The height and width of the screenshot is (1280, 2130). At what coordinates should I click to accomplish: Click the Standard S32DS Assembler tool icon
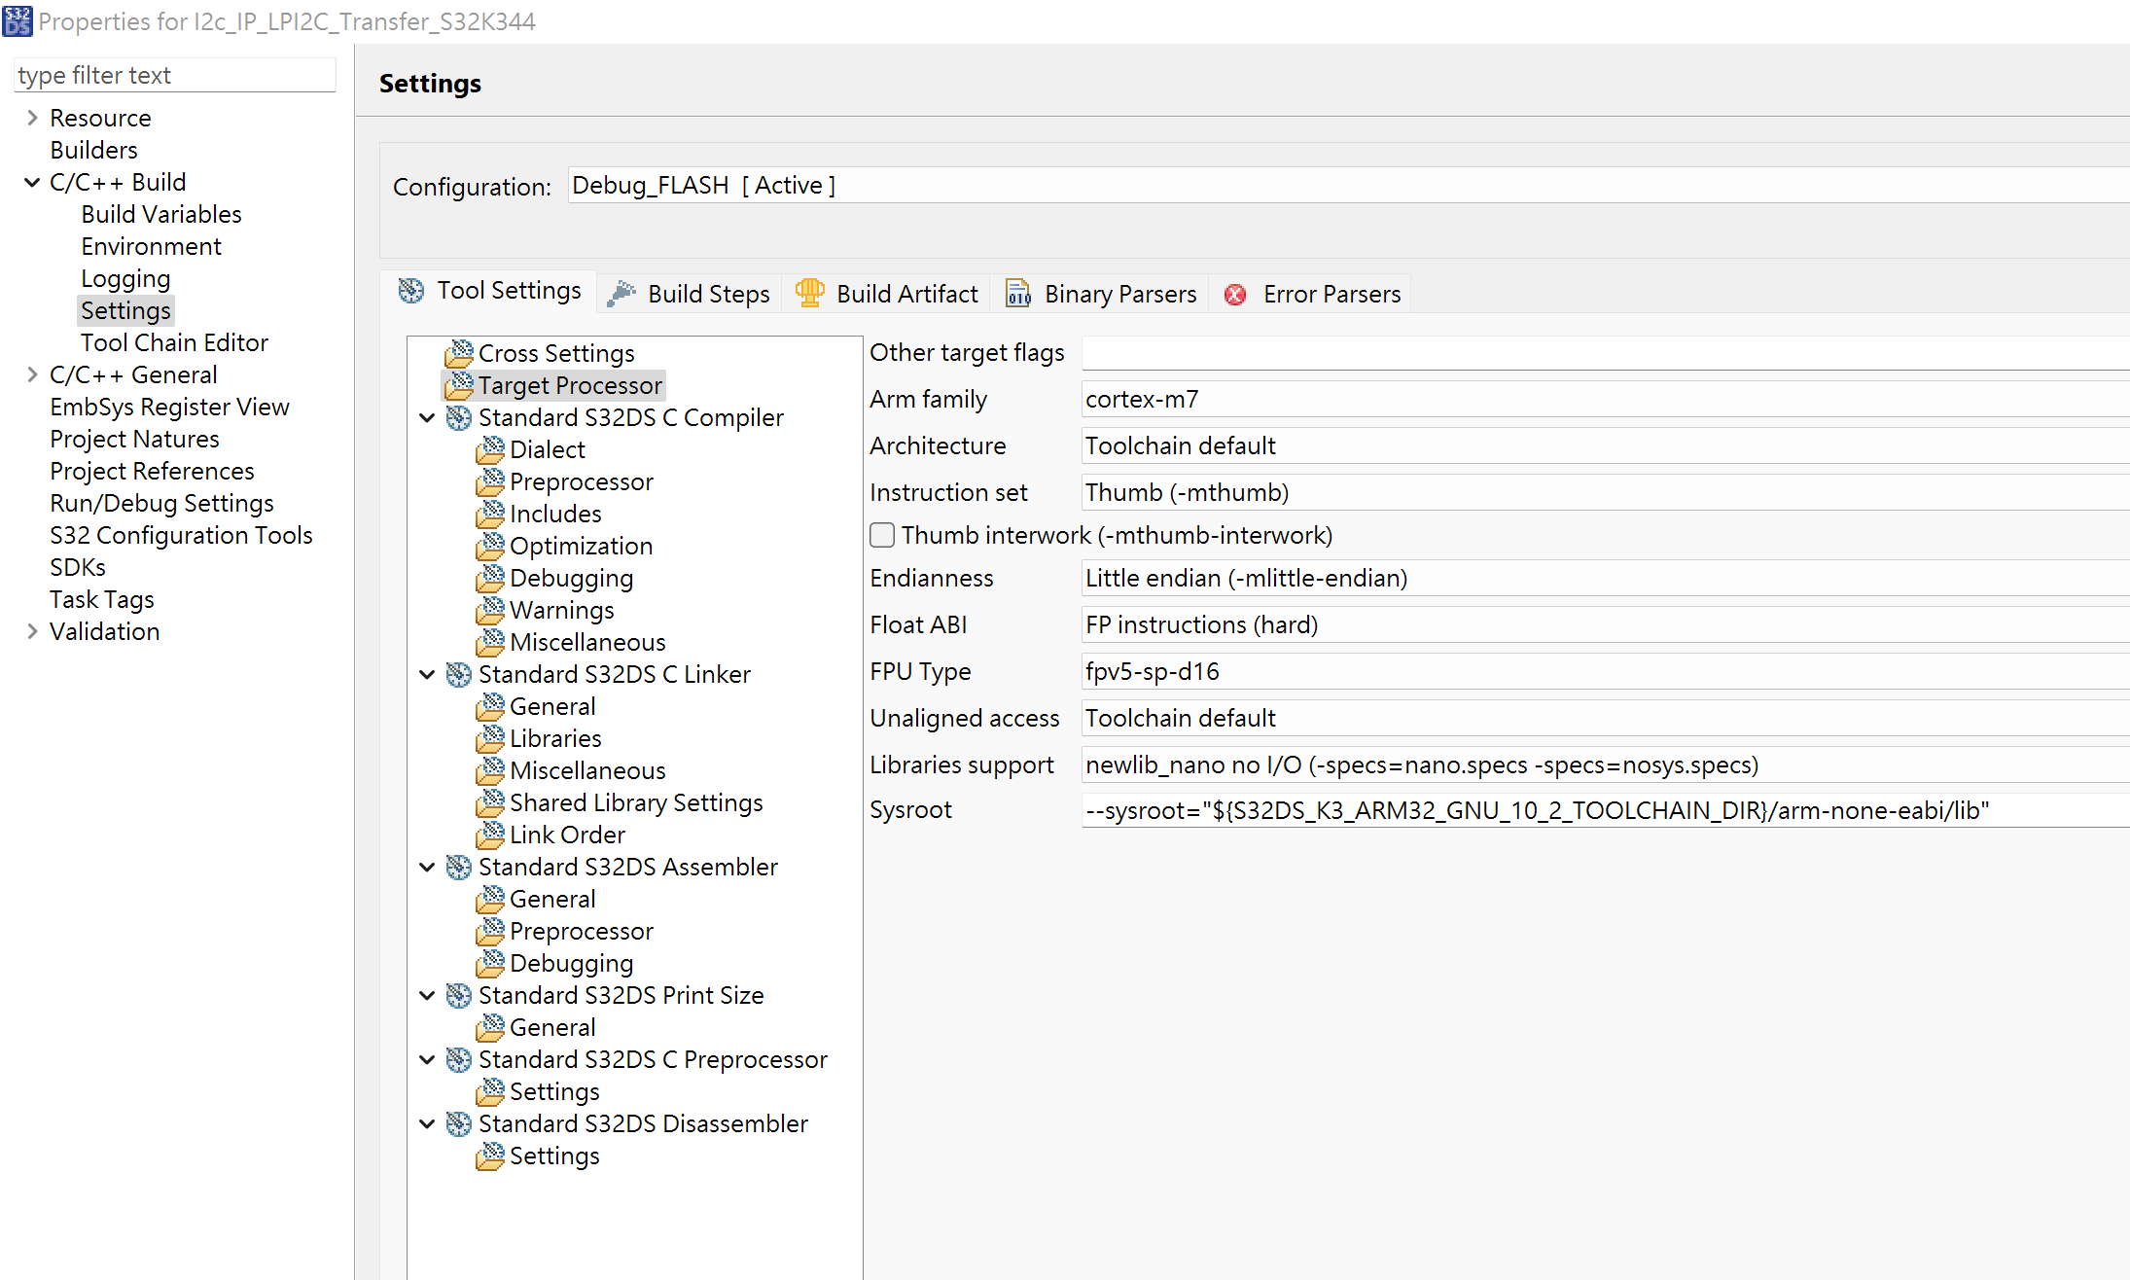(457, 867)
